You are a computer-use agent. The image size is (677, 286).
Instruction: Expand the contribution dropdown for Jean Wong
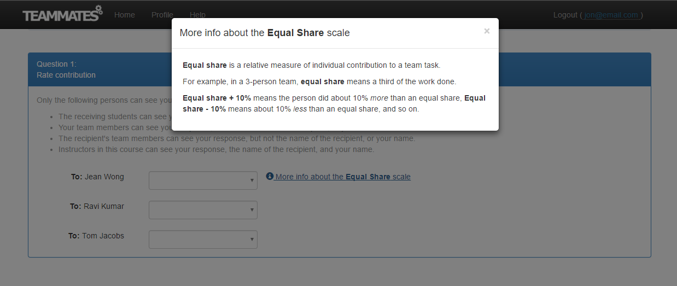pos(203,180)
